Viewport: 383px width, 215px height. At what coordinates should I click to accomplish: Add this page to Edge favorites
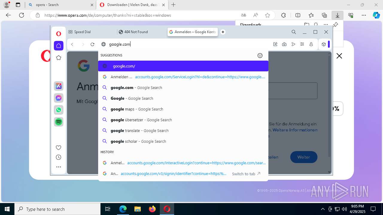point(268,15)
